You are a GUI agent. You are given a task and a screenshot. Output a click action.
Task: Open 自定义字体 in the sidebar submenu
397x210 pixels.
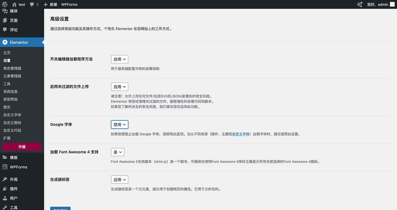pos(12,115)
